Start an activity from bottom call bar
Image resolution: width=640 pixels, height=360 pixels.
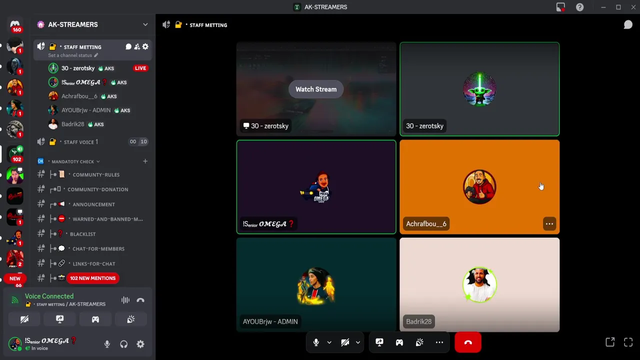[399, 342]
